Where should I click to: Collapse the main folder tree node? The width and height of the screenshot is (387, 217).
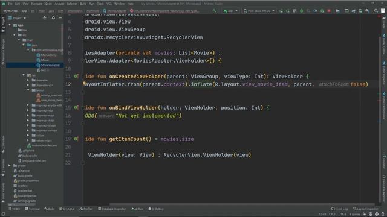click(x=19, y=40)
